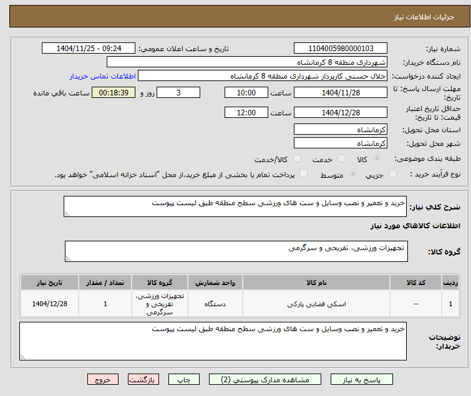Click the item name cell اسکی فضایی پارکی
Viewport: 471px width, 396px height.
click(x=316, y=304)
